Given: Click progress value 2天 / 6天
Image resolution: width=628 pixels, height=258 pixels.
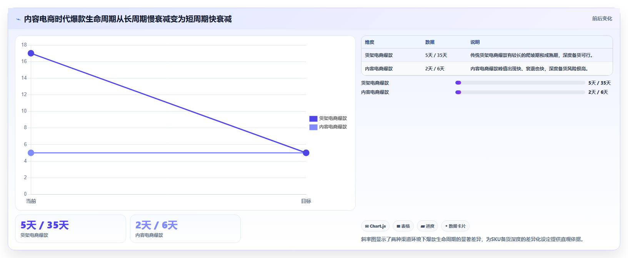Looking at the screenshot, I should pyautogui.click(x=598, y=92).
